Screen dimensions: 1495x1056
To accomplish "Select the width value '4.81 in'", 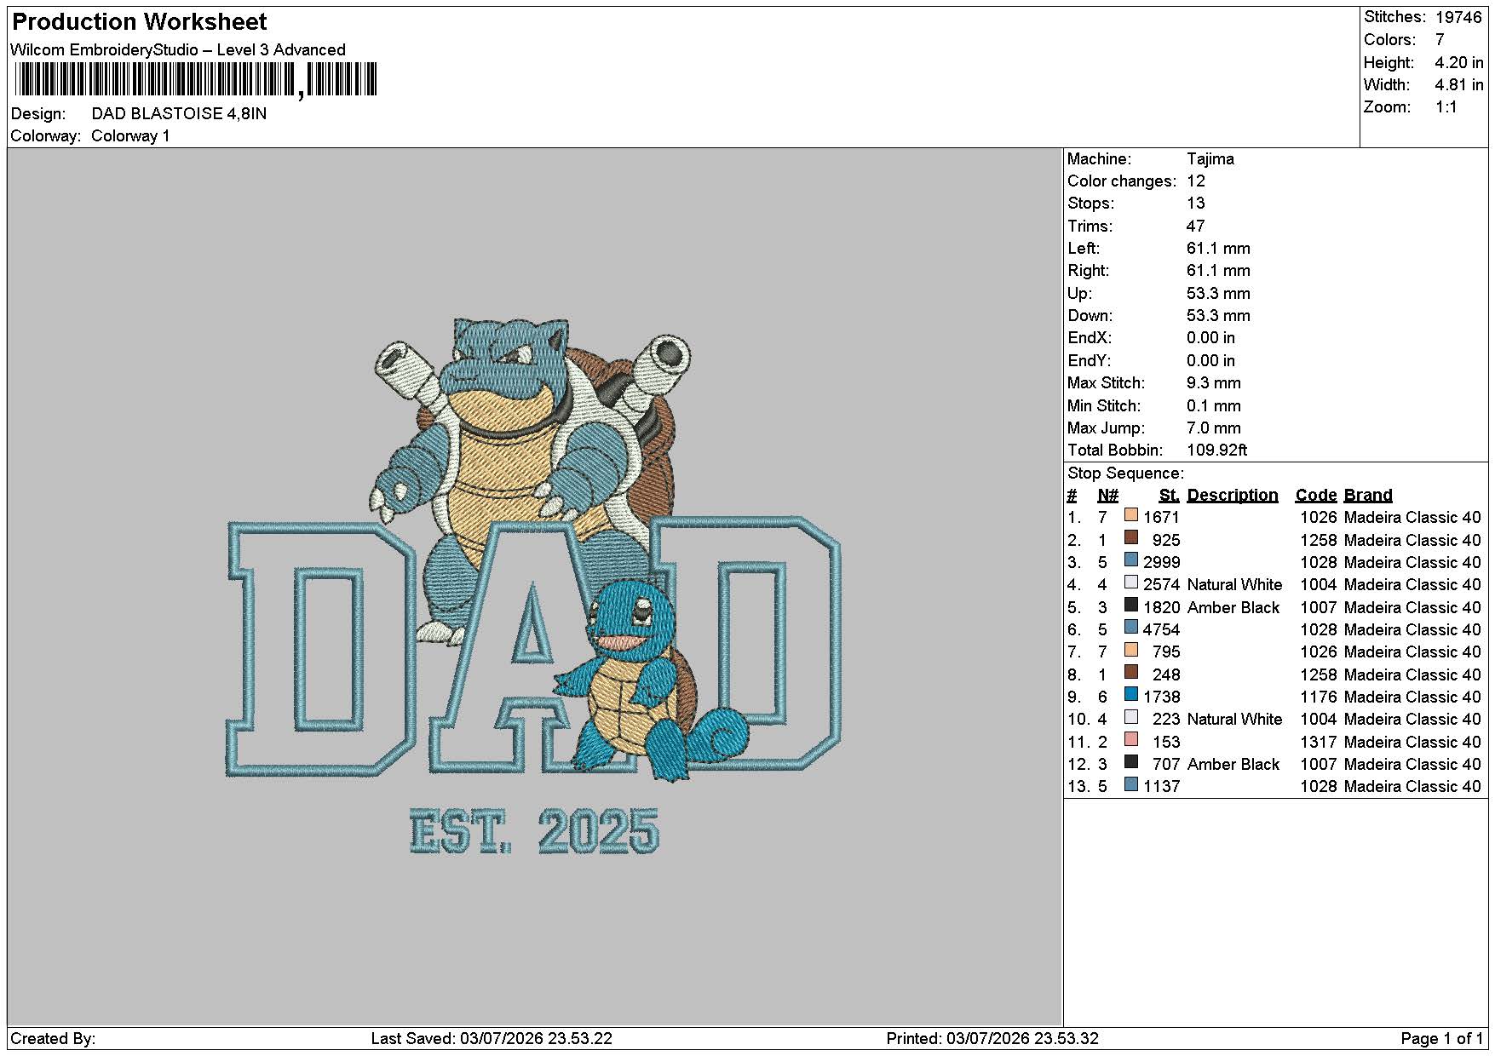I will pyautogui.click(x=1459, y=85).
